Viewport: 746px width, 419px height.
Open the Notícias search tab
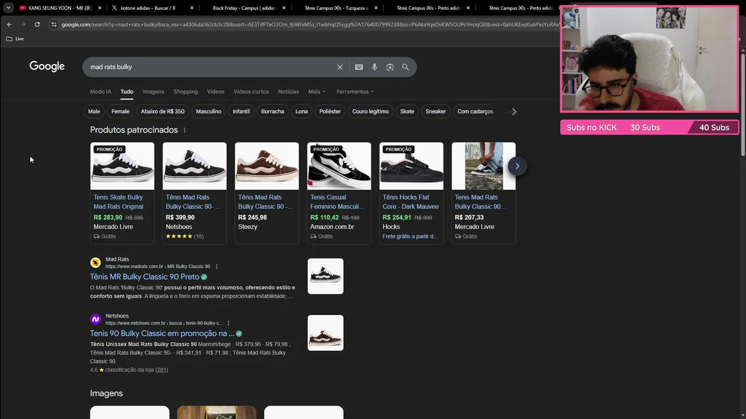[288, 91]
